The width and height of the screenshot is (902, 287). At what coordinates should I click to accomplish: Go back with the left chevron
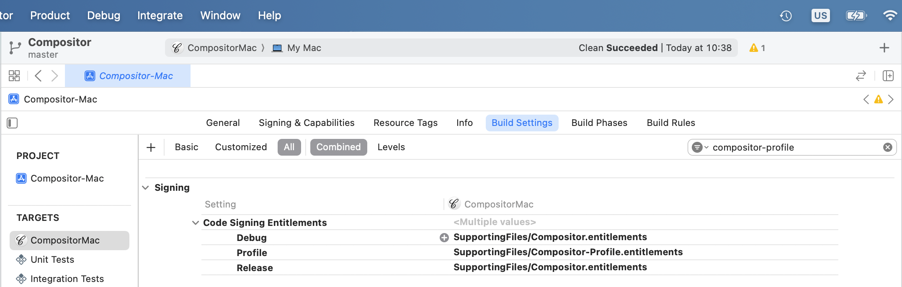(38, 76)
